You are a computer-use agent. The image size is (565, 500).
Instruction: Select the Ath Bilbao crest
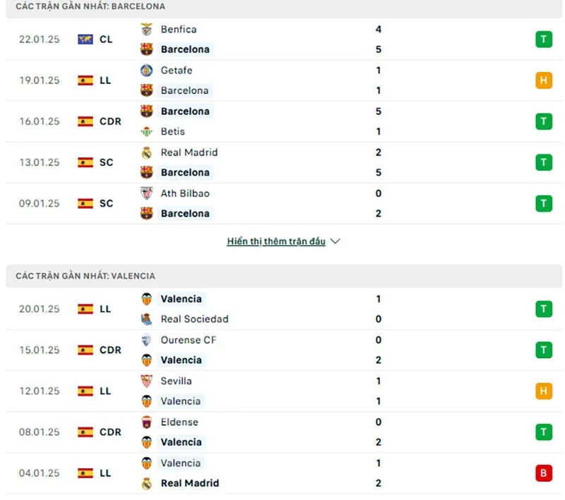pos(147,193)
